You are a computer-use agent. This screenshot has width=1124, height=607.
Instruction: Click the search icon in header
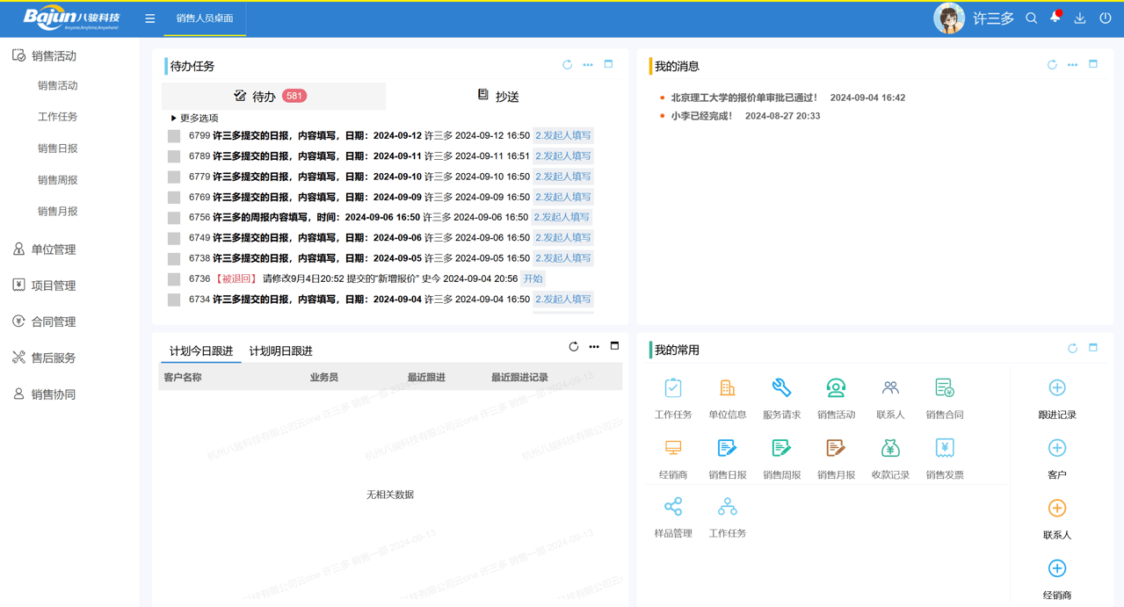click(1032, 18)
